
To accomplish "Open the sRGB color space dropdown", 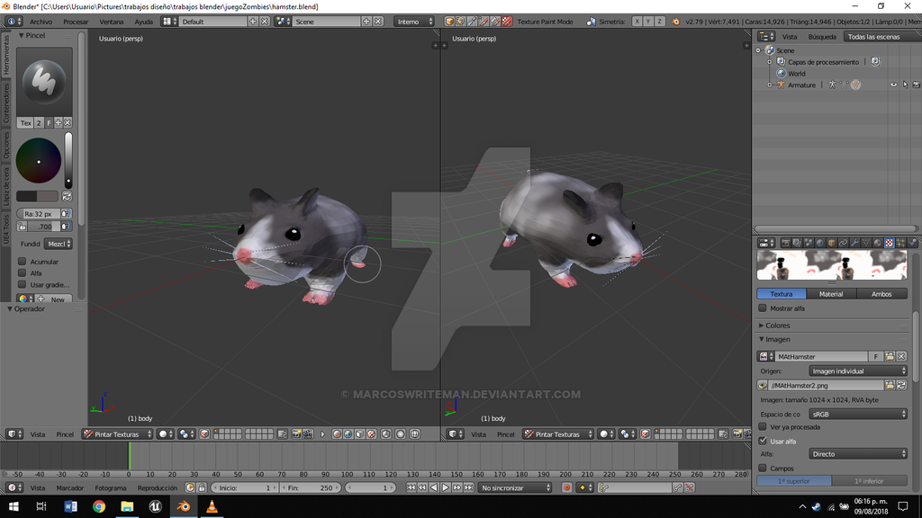I will click(x=858, y=414).
